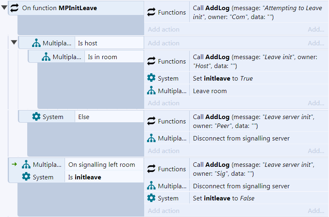The width and height of the screenshot is (329, 217).
Task: Click green trigger arrow on signalling left room
Action: tap(14, 164)
